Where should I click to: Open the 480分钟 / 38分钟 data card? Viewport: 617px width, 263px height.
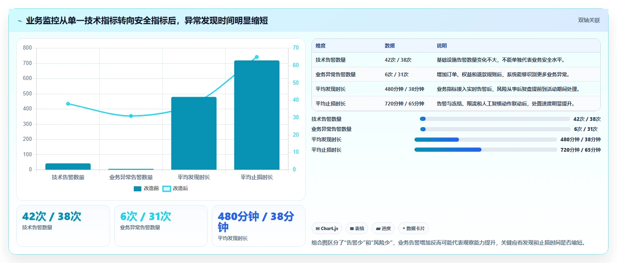(x=258, y=226)
